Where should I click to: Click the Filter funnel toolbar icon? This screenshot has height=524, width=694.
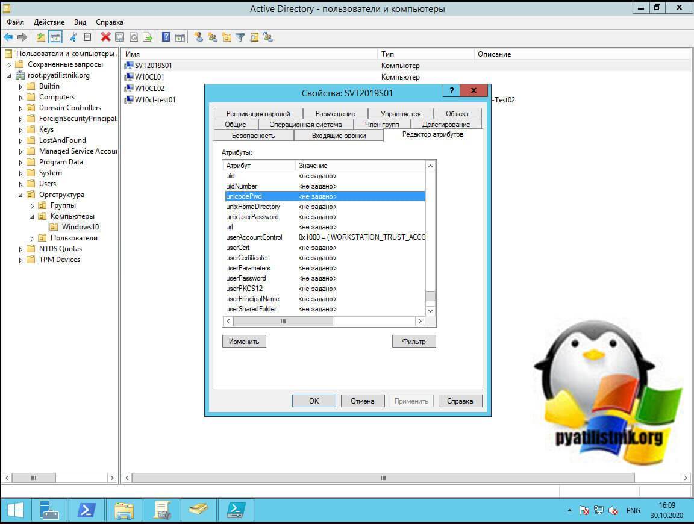pos(240,37)
